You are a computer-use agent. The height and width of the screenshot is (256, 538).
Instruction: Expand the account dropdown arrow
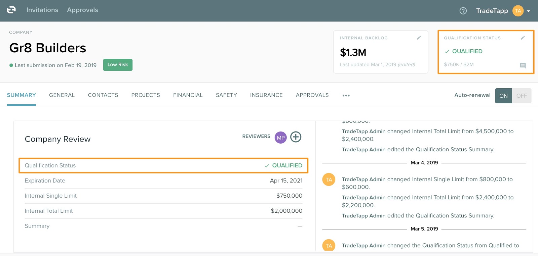click(529, 11)
